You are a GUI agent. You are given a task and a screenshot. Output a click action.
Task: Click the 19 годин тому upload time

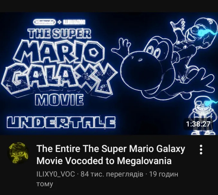click(107, 179)
